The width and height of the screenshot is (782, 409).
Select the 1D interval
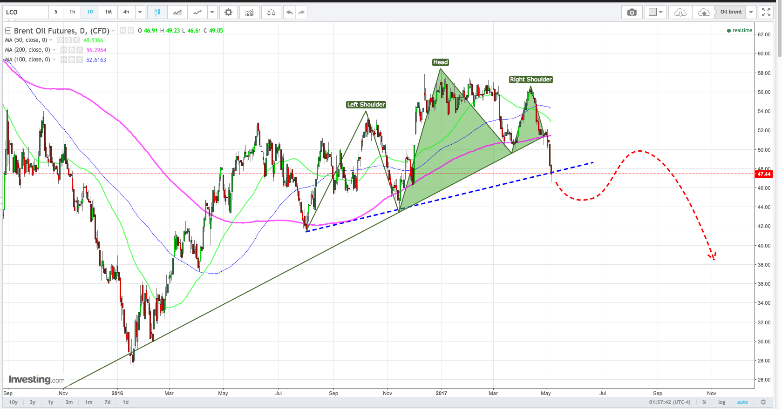[x=90, y=12]
